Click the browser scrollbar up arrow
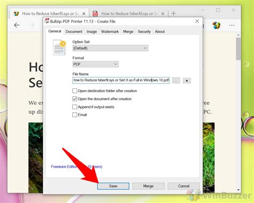 [238, 35]
